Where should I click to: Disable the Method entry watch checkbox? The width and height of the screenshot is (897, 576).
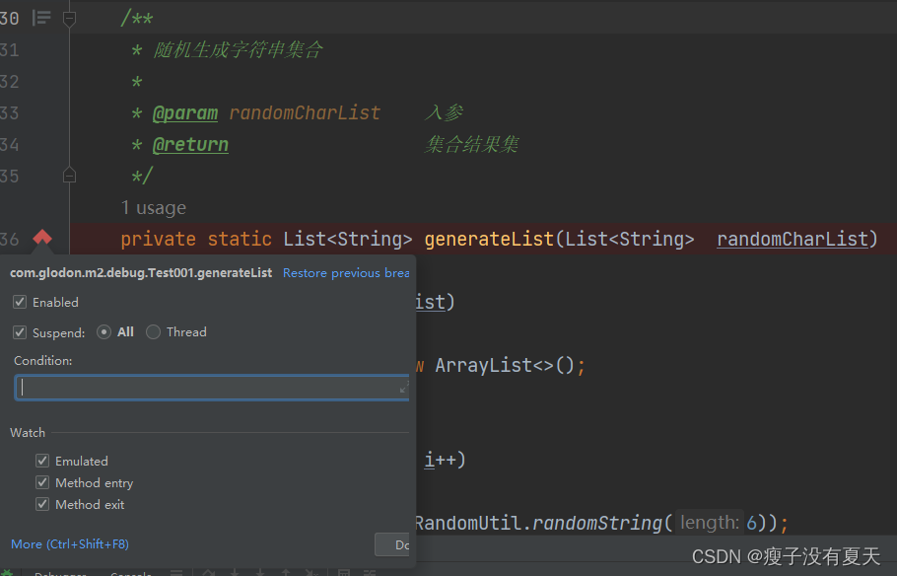[42, 482]
